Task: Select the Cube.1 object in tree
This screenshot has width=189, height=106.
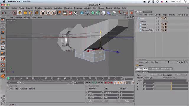Action: (145, 24)
